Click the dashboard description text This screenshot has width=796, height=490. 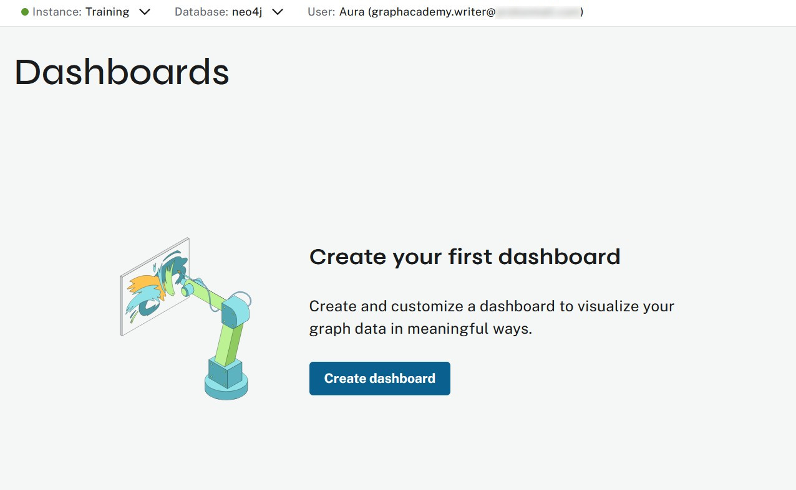(491, 317)
